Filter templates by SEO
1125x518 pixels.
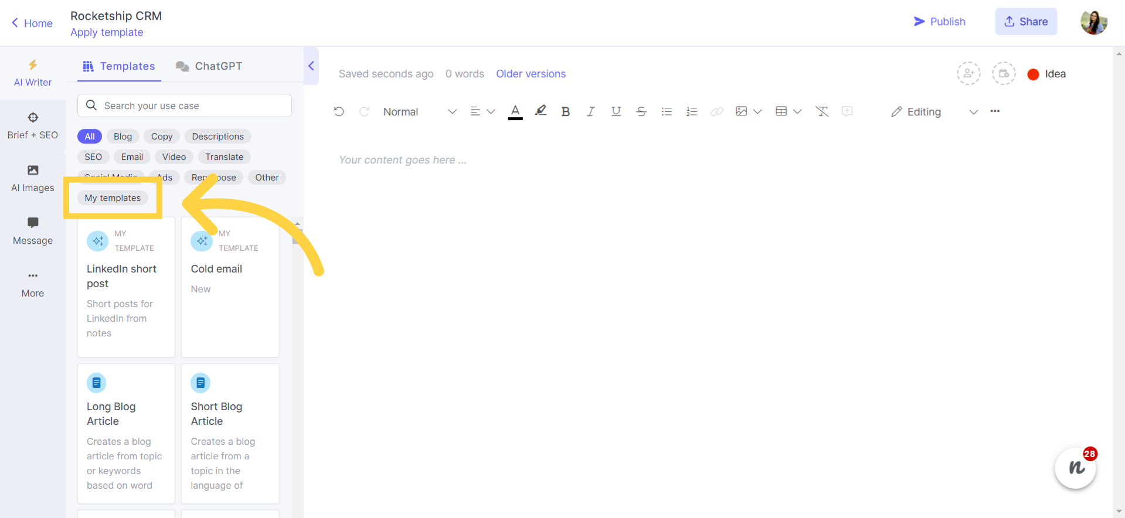tap(93, 157)
